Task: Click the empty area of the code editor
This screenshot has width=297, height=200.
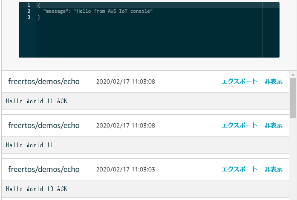Action: pos(149,41)
